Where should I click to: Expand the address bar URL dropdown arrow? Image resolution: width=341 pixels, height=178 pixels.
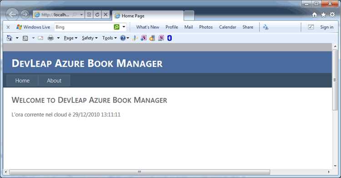click(81, 15)
